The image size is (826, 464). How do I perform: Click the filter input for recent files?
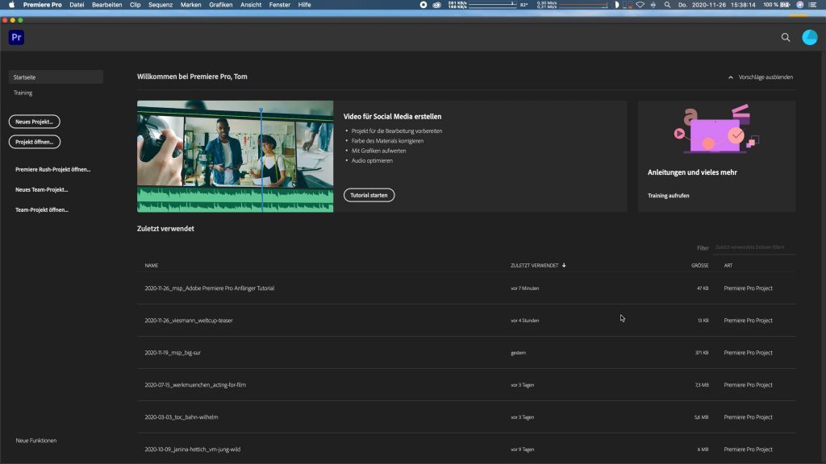(x=753, y=247)
